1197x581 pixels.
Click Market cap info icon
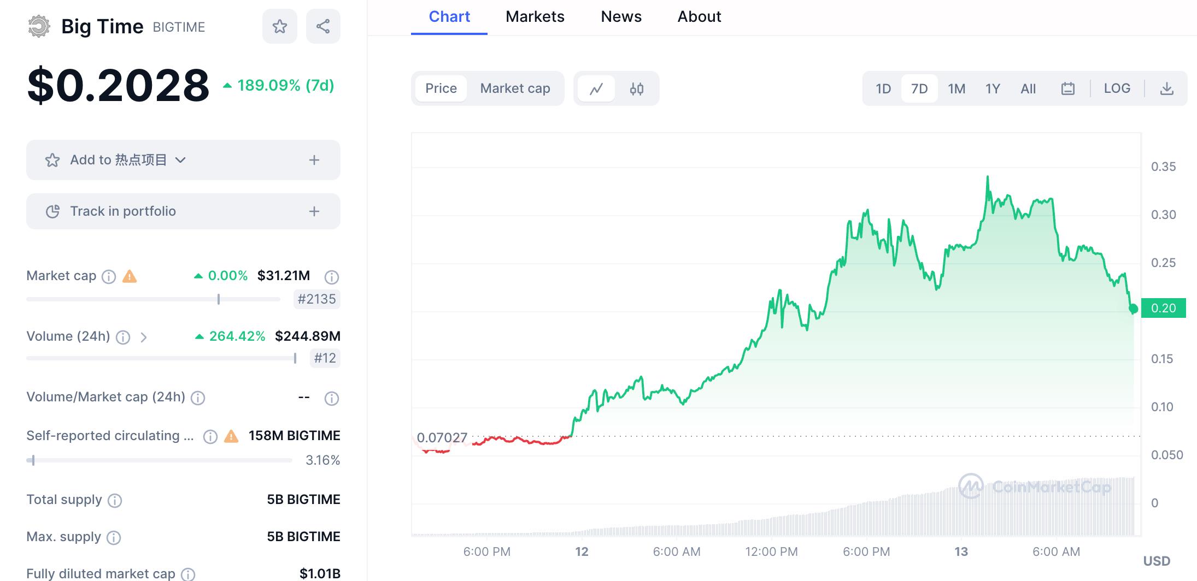109,277
